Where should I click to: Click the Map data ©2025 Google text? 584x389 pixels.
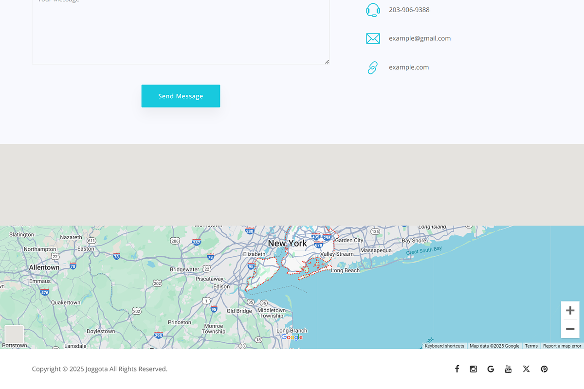pyautogui.click(x=494, y=346)
